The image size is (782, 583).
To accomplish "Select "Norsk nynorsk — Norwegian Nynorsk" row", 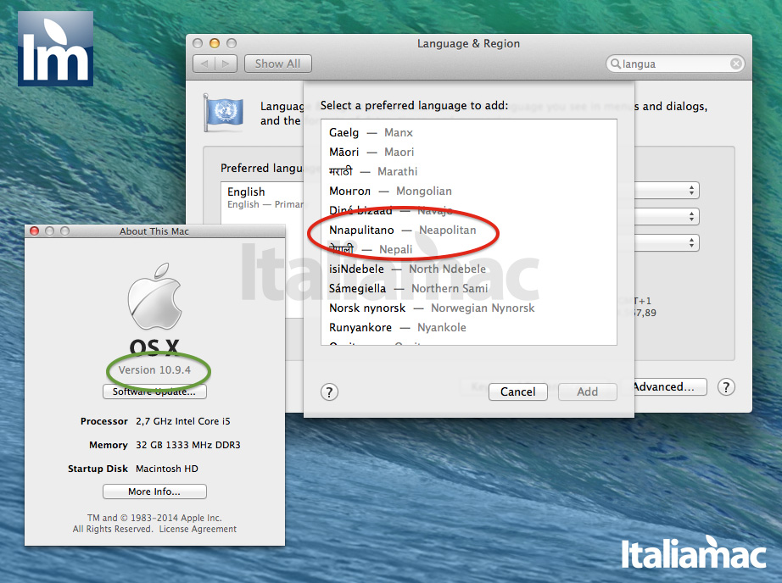I will 469,308.
